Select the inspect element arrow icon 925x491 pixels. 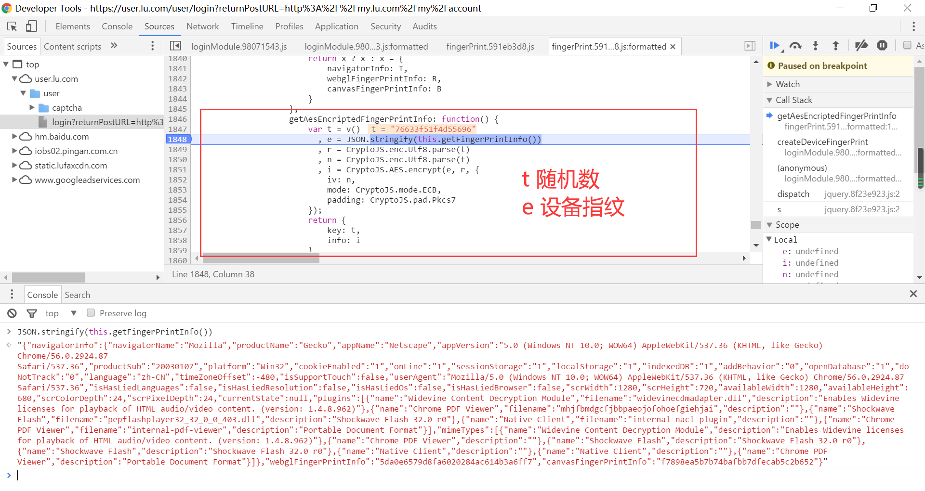tap(12, 26)
